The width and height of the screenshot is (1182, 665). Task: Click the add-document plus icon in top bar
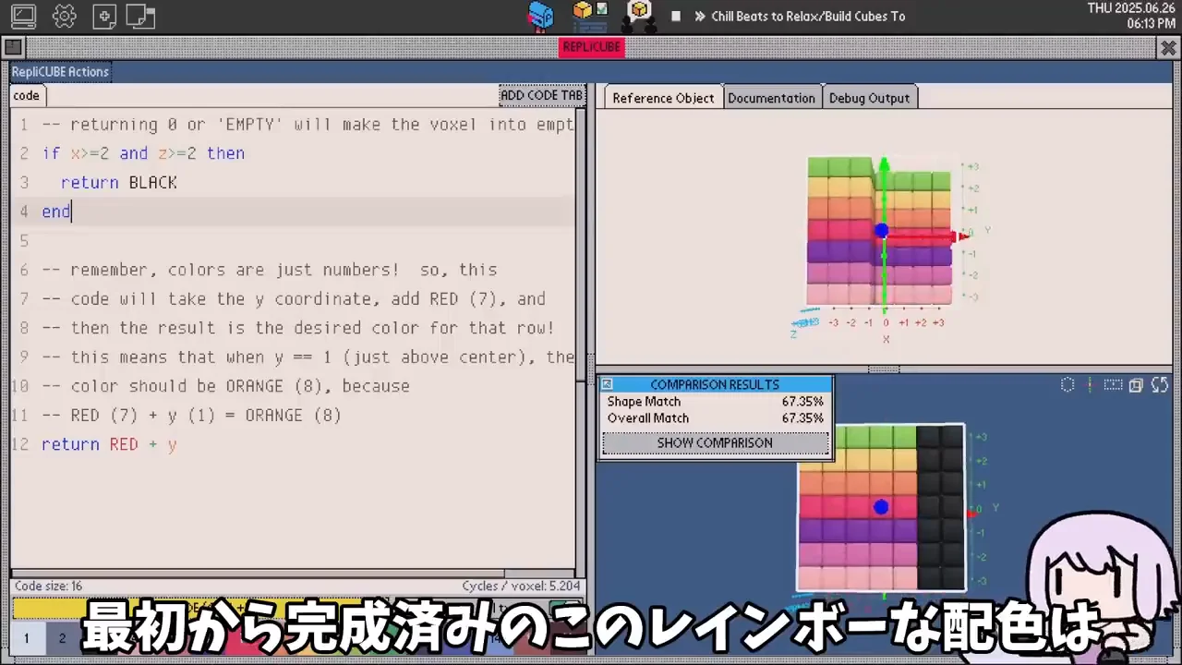[104, 16]
